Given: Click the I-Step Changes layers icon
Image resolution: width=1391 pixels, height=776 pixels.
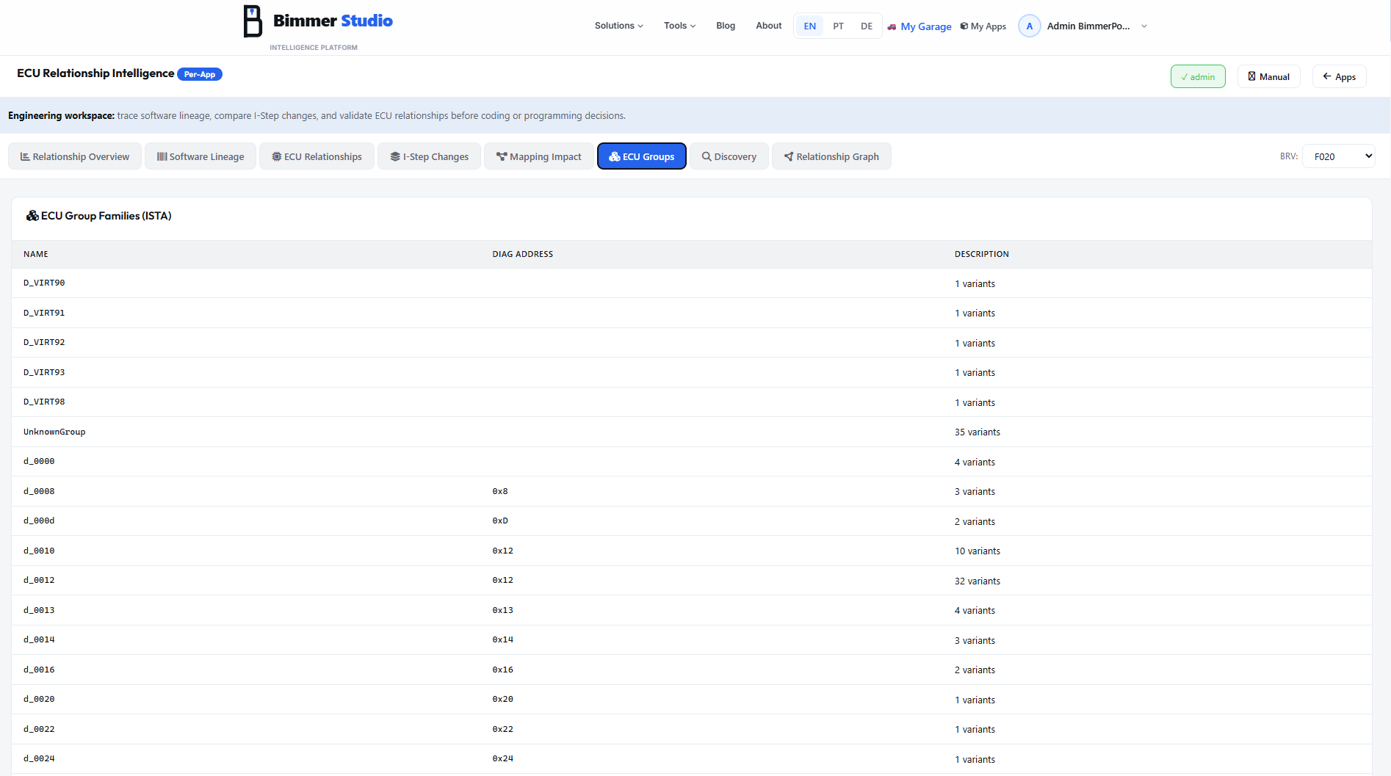Looking at the screenshot, I should [x=395, y=156].
